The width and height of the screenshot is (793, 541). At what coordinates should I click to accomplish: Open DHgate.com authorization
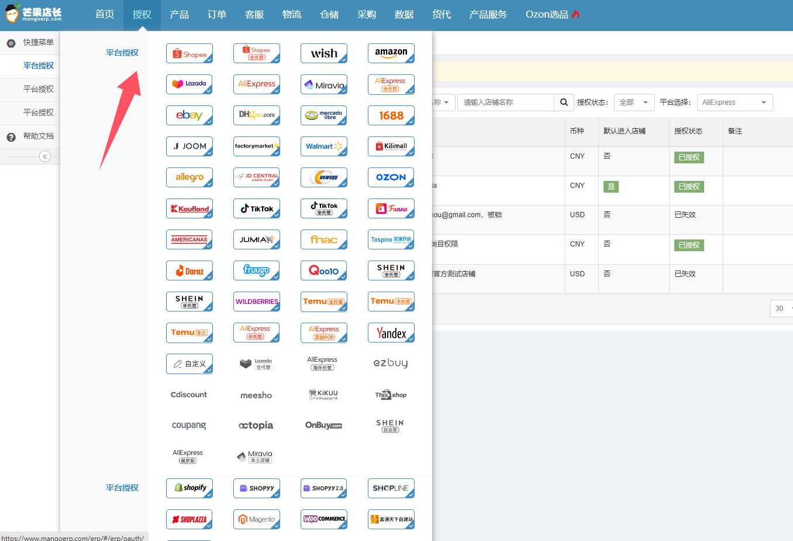click(x=257, y=115)
